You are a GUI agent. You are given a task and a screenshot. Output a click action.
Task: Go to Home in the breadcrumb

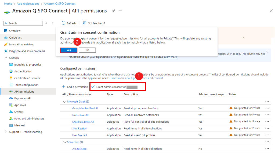point(8,4)
